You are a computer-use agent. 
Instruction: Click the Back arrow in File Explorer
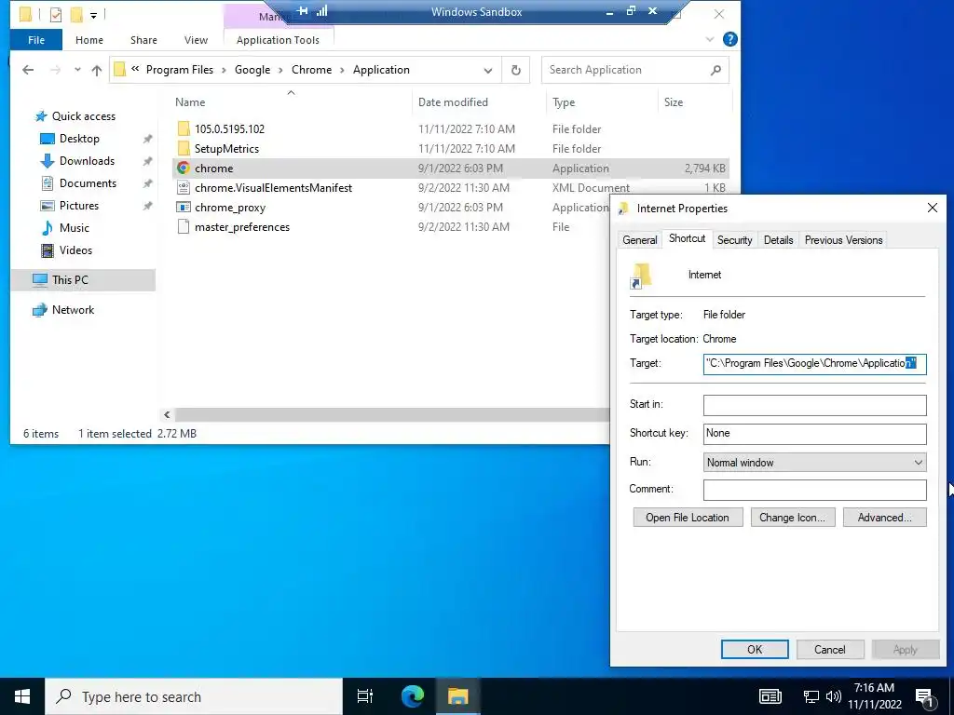click(x=28, y=70)
